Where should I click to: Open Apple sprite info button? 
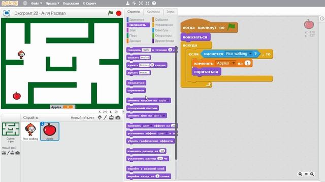tap(42, 124)
